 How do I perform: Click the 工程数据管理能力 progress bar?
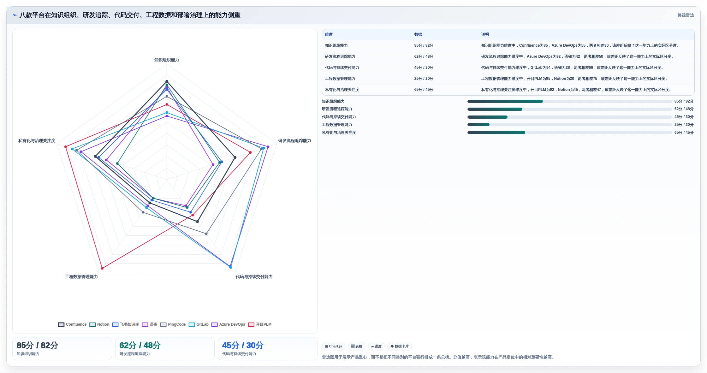click(x=569, y=125)
